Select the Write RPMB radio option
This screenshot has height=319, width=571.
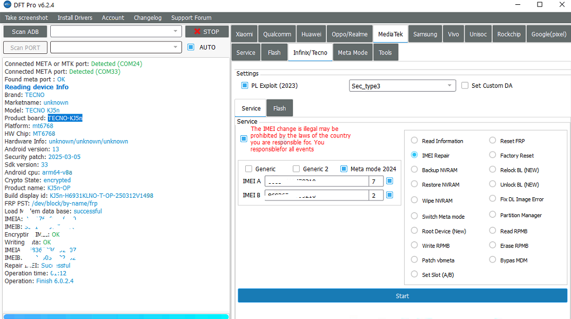[x=414, y=245]
